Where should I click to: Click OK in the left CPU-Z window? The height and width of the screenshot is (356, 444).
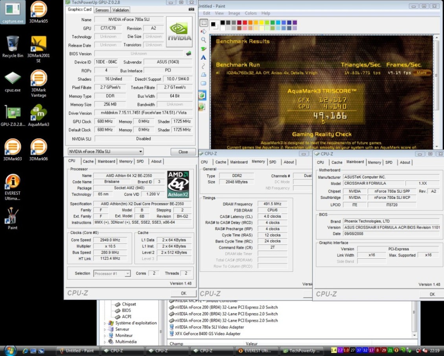coord(184,293)
